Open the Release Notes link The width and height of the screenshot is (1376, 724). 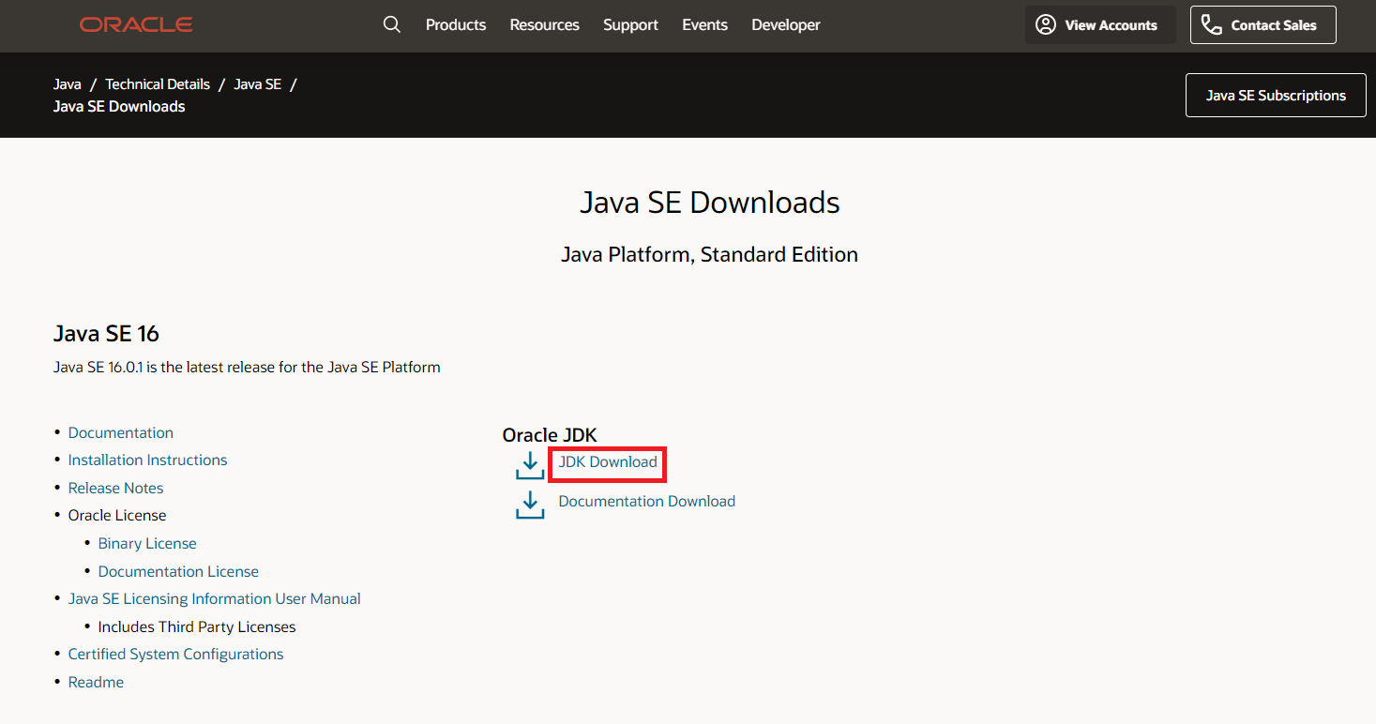coord(116,489)
